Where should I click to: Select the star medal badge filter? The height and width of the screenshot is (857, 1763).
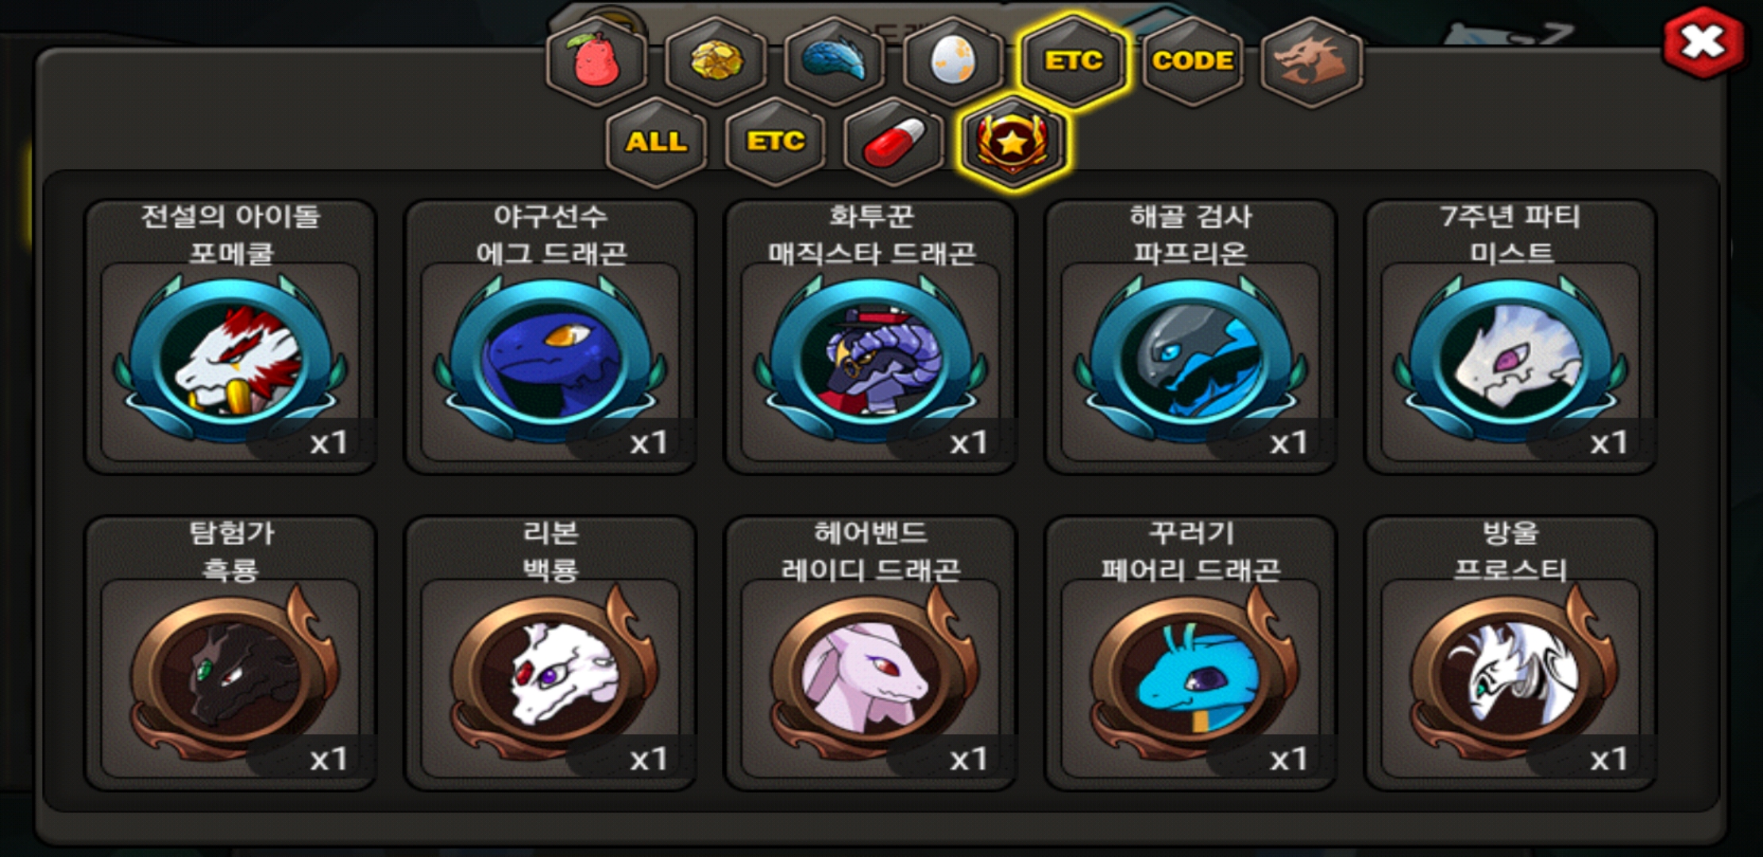[1013, 142]
